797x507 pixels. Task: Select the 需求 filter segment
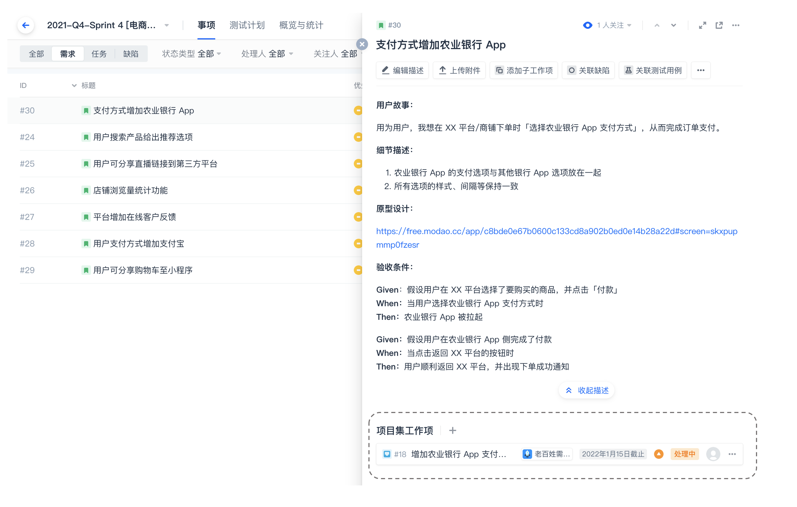(x=68, y=54)
